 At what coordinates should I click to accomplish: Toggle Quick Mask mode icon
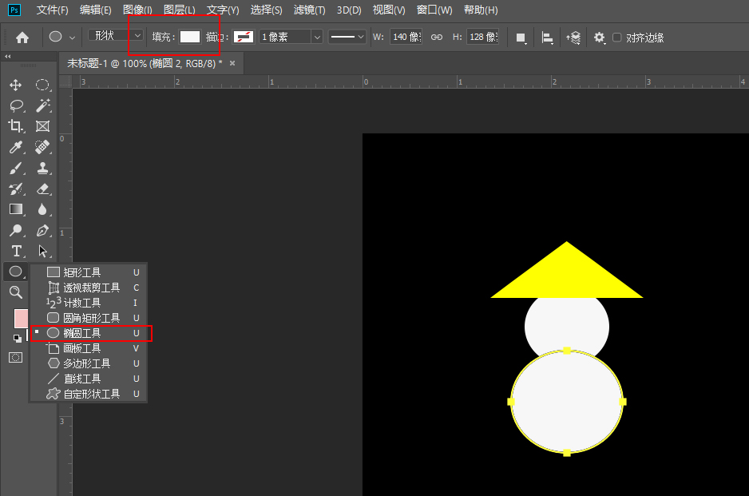tap(15, 358)
